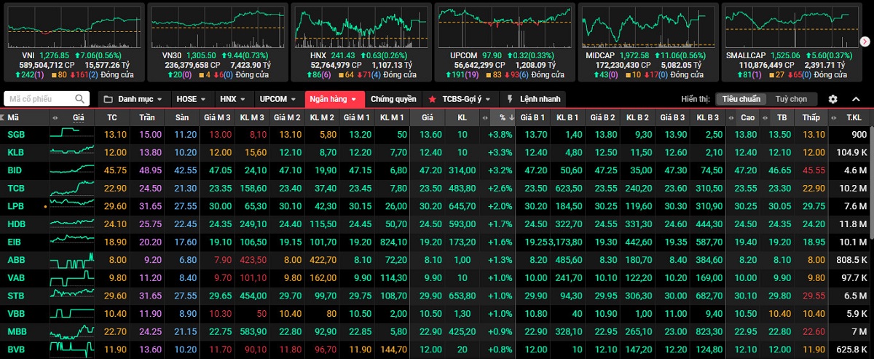Click the next arrow on index charts carousel

865,42
